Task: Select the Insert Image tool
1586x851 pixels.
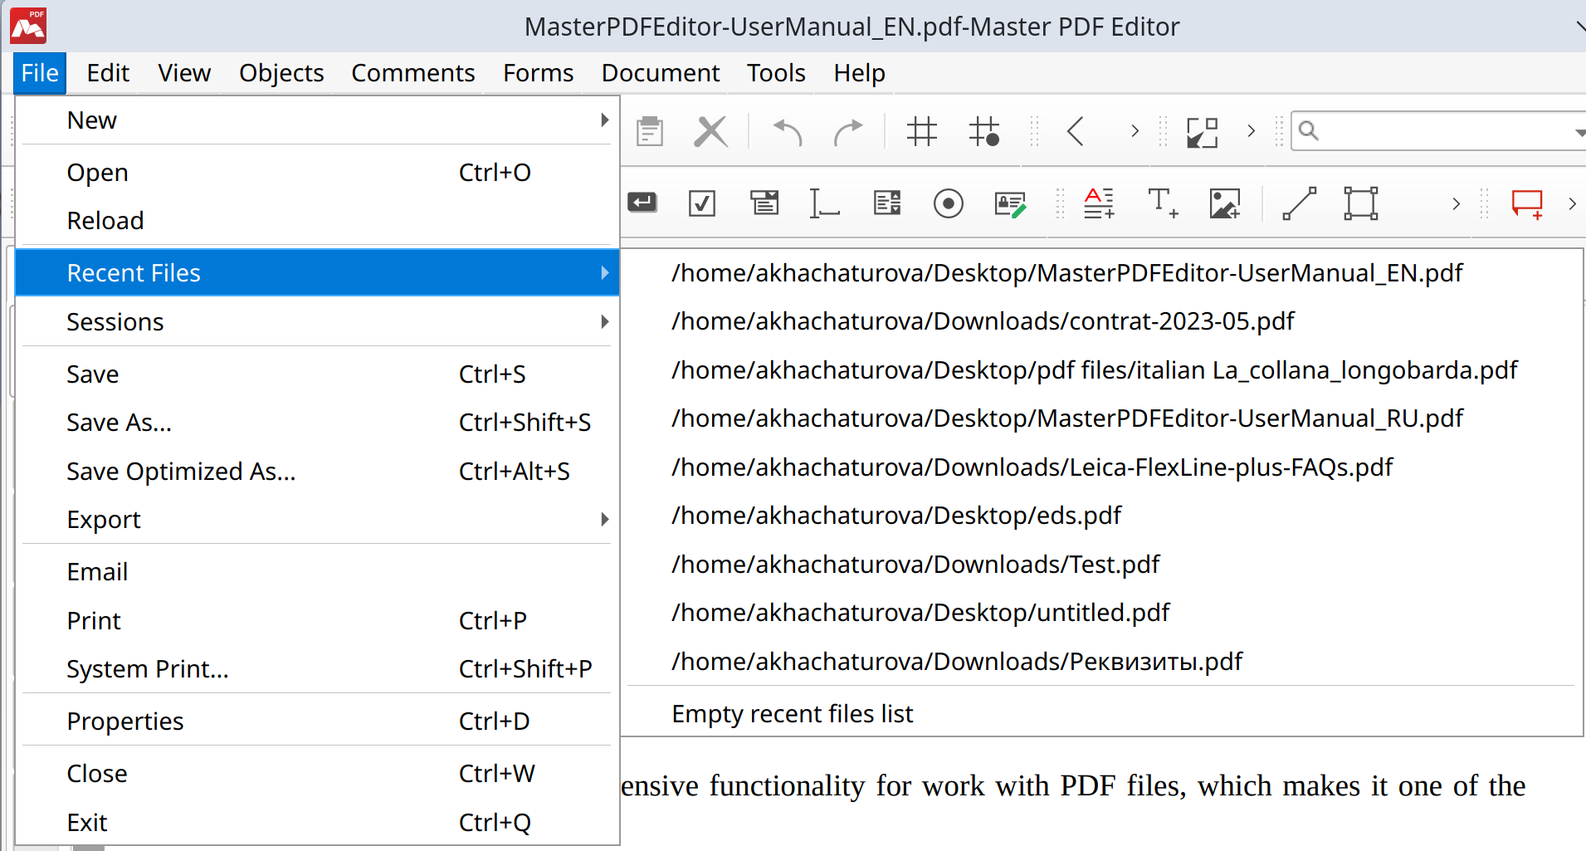Action: pyautogui.click(x=1225, y=203)
